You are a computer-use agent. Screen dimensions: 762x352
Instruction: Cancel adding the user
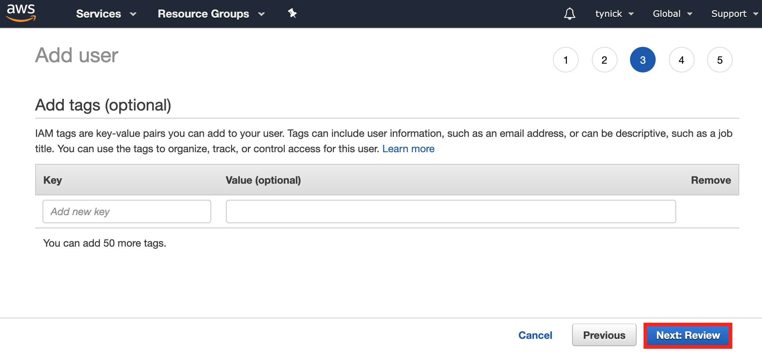(x=535, y=335)
